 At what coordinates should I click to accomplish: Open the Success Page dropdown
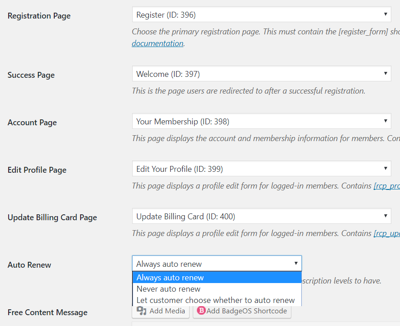click(262, 74)
